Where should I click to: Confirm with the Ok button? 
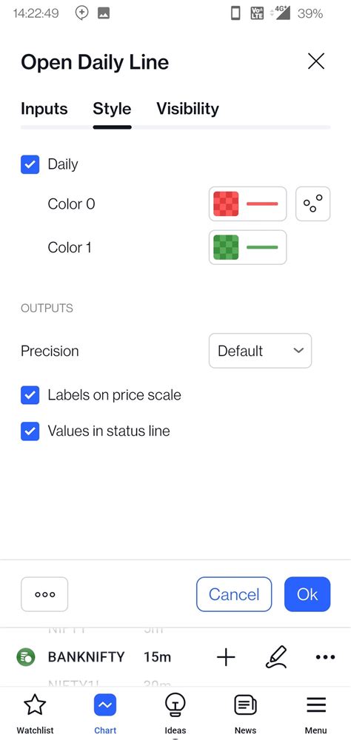click(x=307, y=594)
